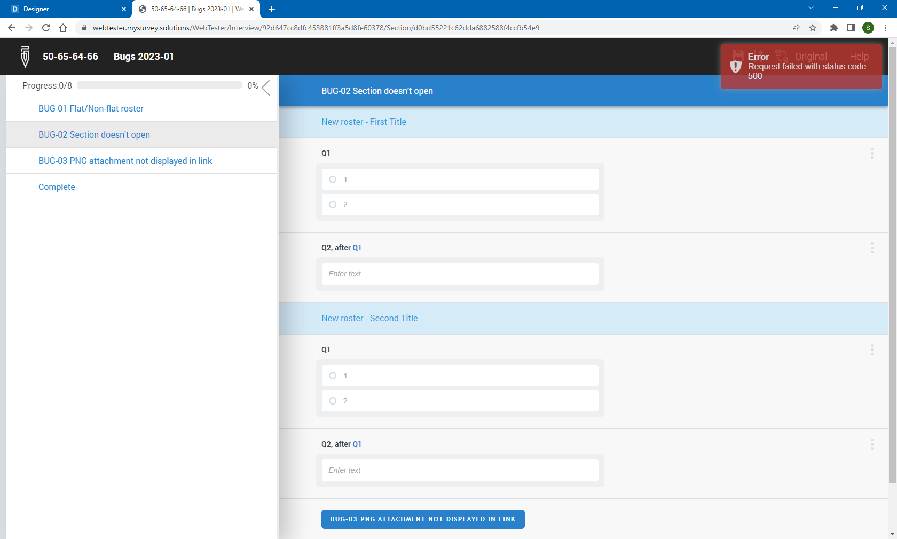Select option 2 in first roster Q1
Screen dimensions: 897x539
460,204
